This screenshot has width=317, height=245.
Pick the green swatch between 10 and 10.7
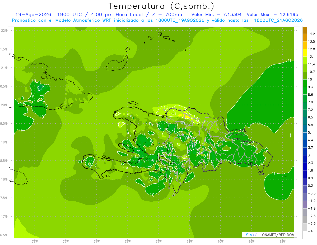pos(305,76)
